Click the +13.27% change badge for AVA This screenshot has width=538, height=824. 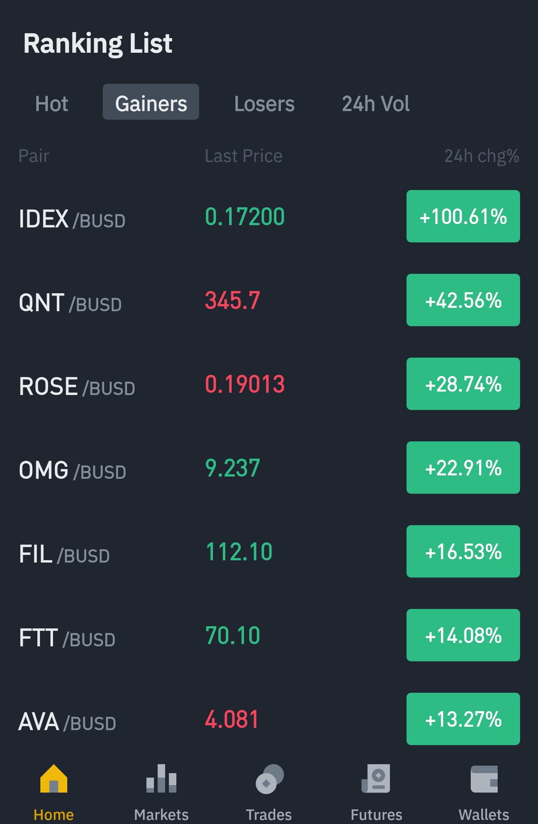coord(463,719)
